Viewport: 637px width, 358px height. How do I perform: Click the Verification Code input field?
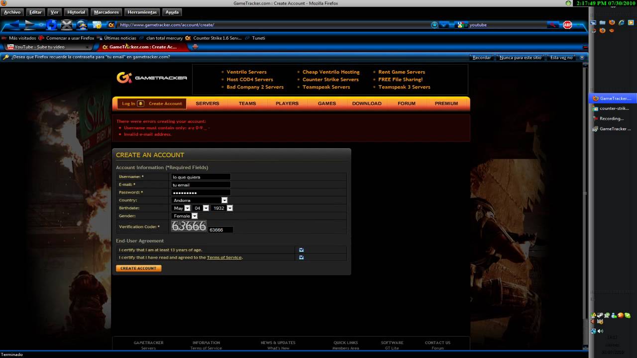tap(220, 230)
